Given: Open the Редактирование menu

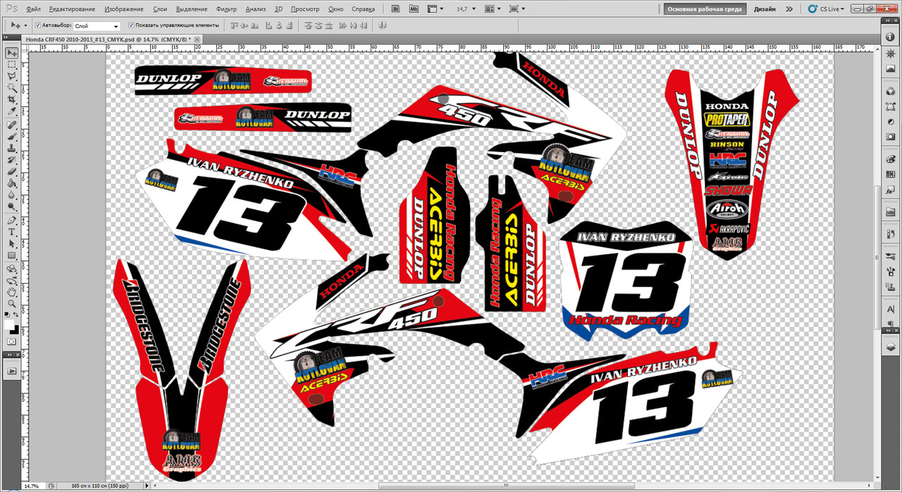Looking at the screenshot, I should pyautogui.click(x=73, y=9).
